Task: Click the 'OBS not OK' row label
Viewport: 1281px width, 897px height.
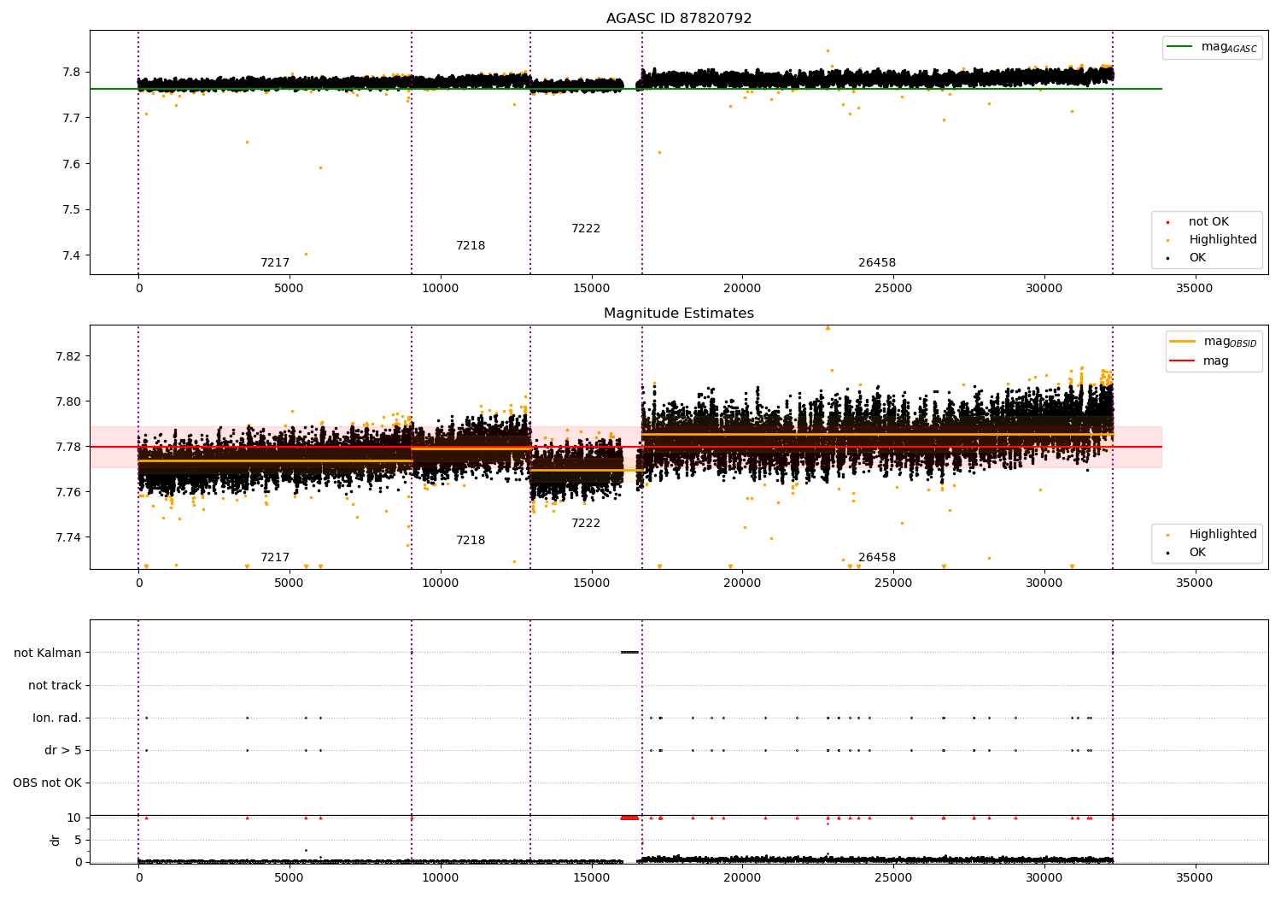Action: tap(48, 783)
